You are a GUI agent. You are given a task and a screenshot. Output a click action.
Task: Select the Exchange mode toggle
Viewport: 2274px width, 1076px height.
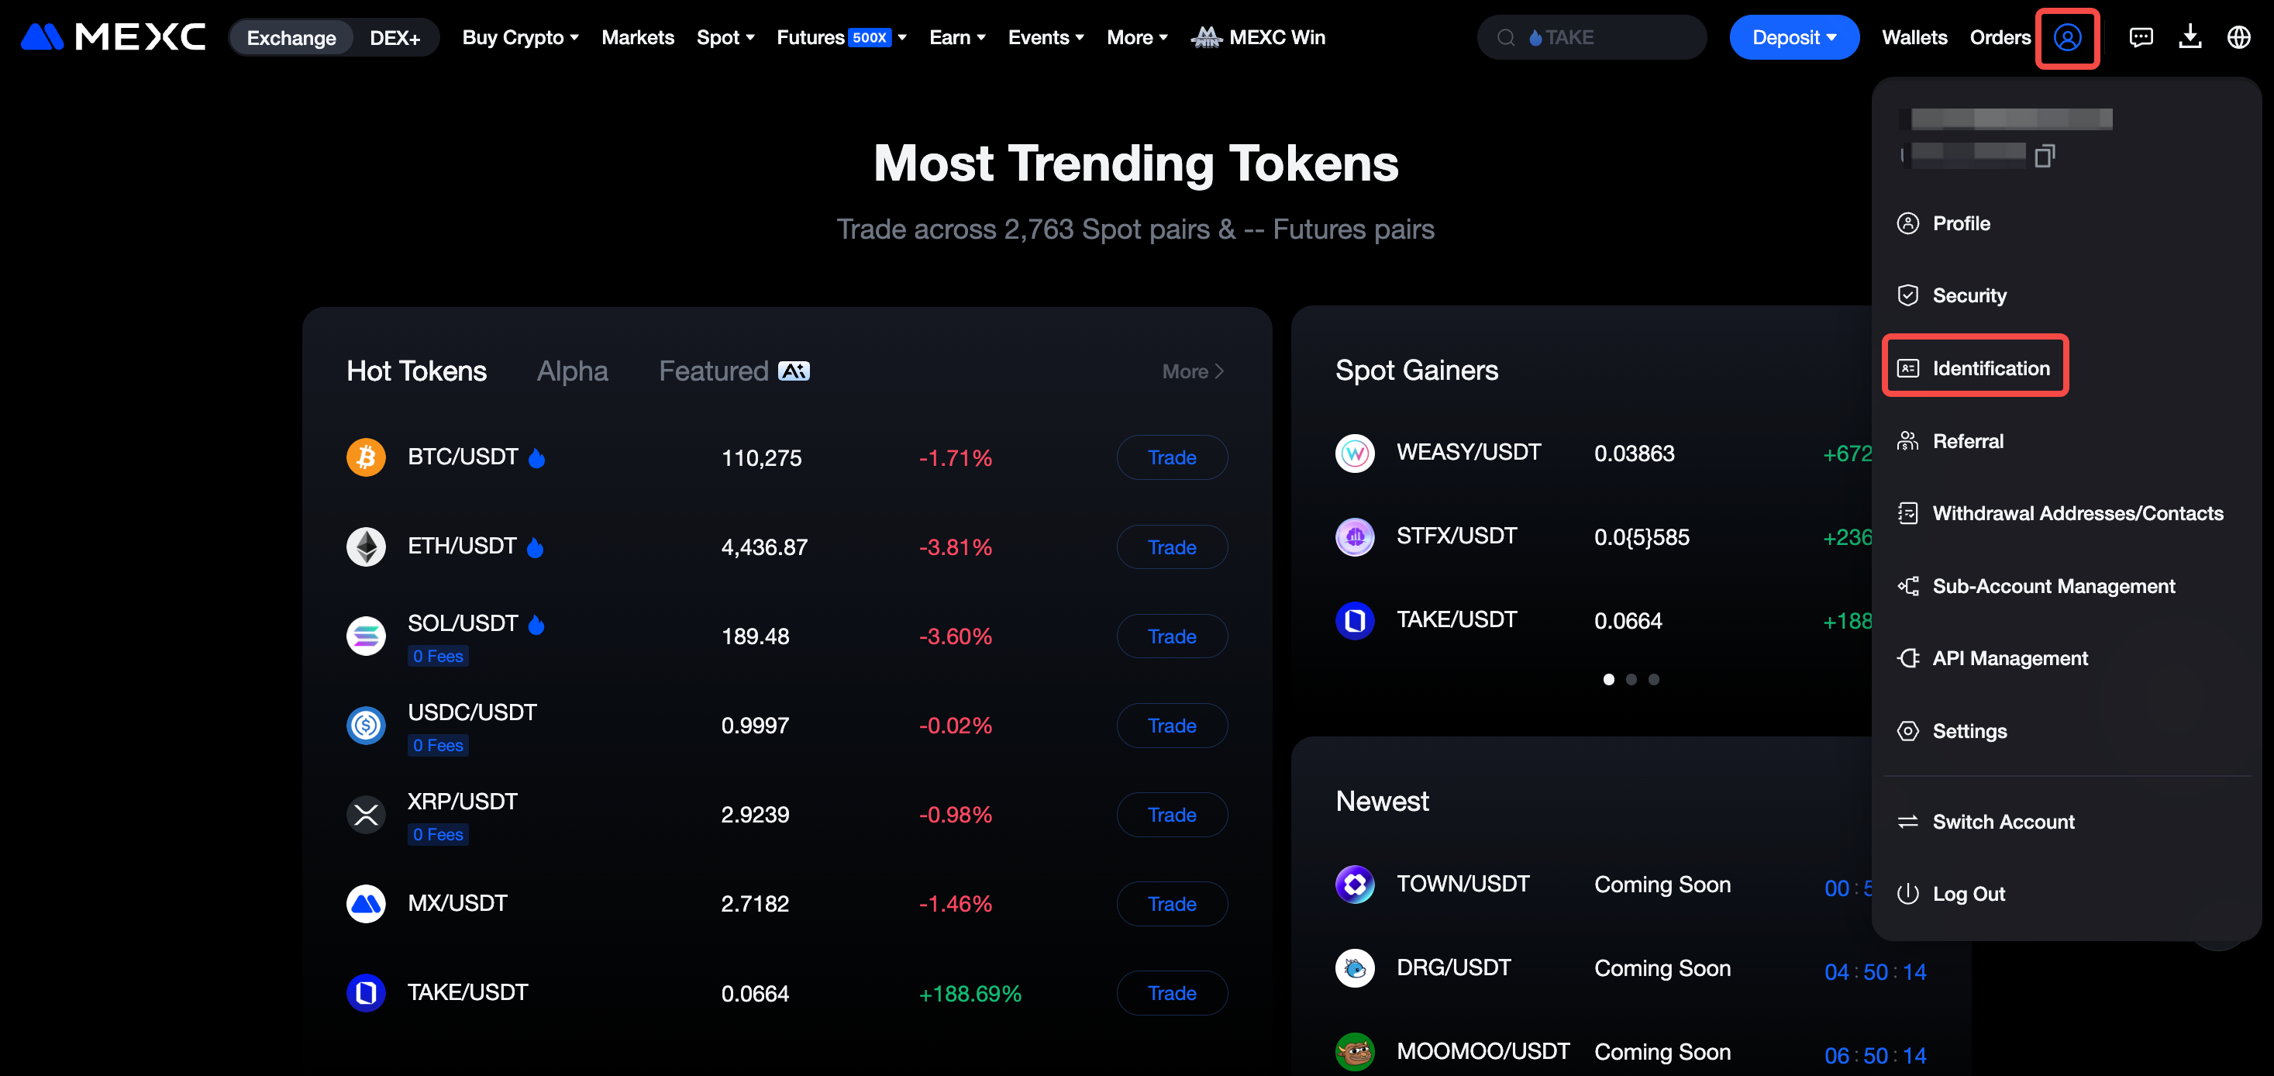point(291,38)
